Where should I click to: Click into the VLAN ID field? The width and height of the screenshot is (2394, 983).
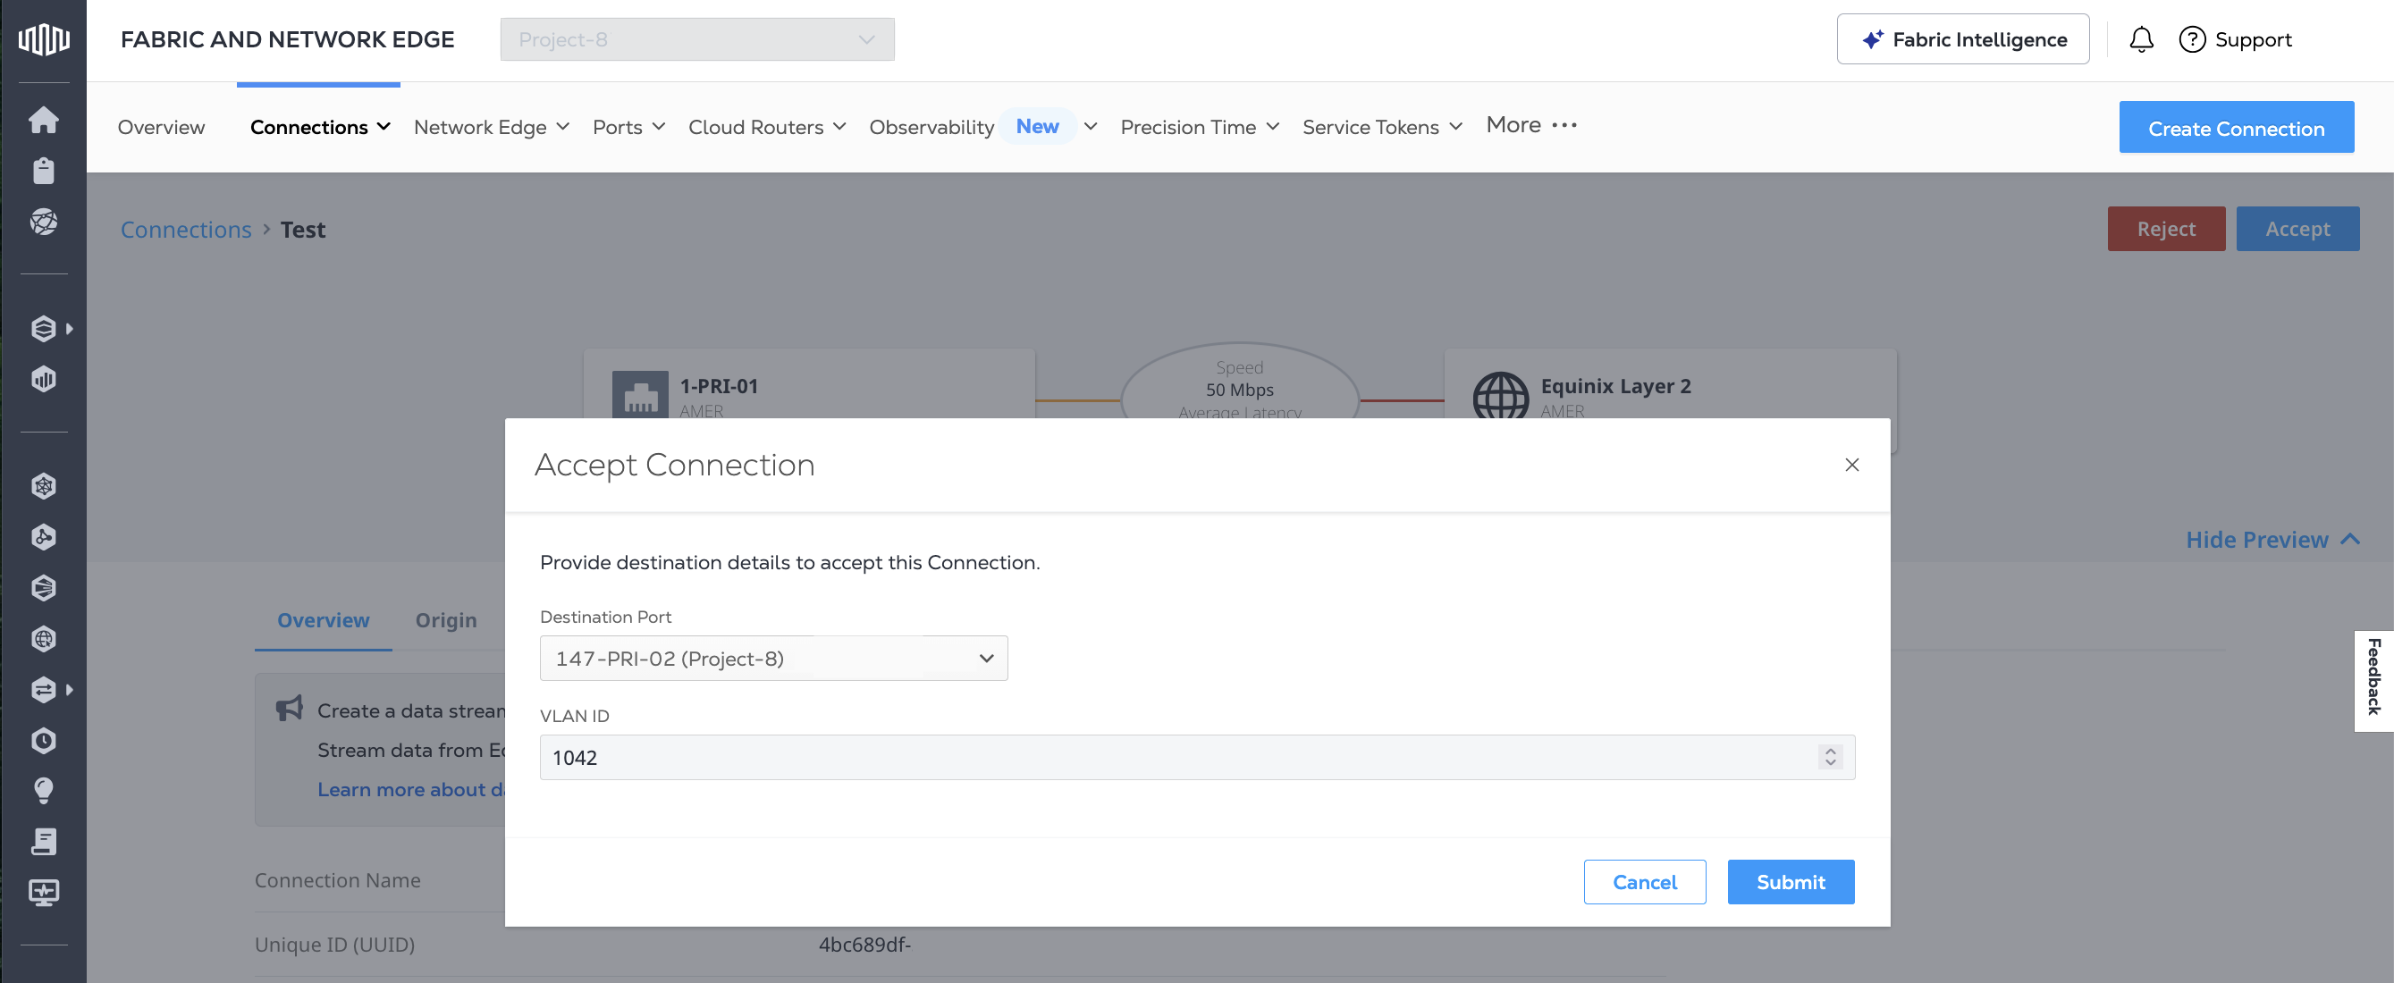pyautogui.click(x=1116, y=757)
